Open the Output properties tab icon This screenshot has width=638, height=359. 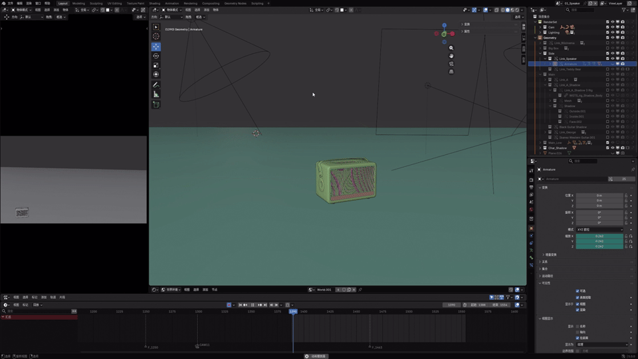[x=531, y=187]
